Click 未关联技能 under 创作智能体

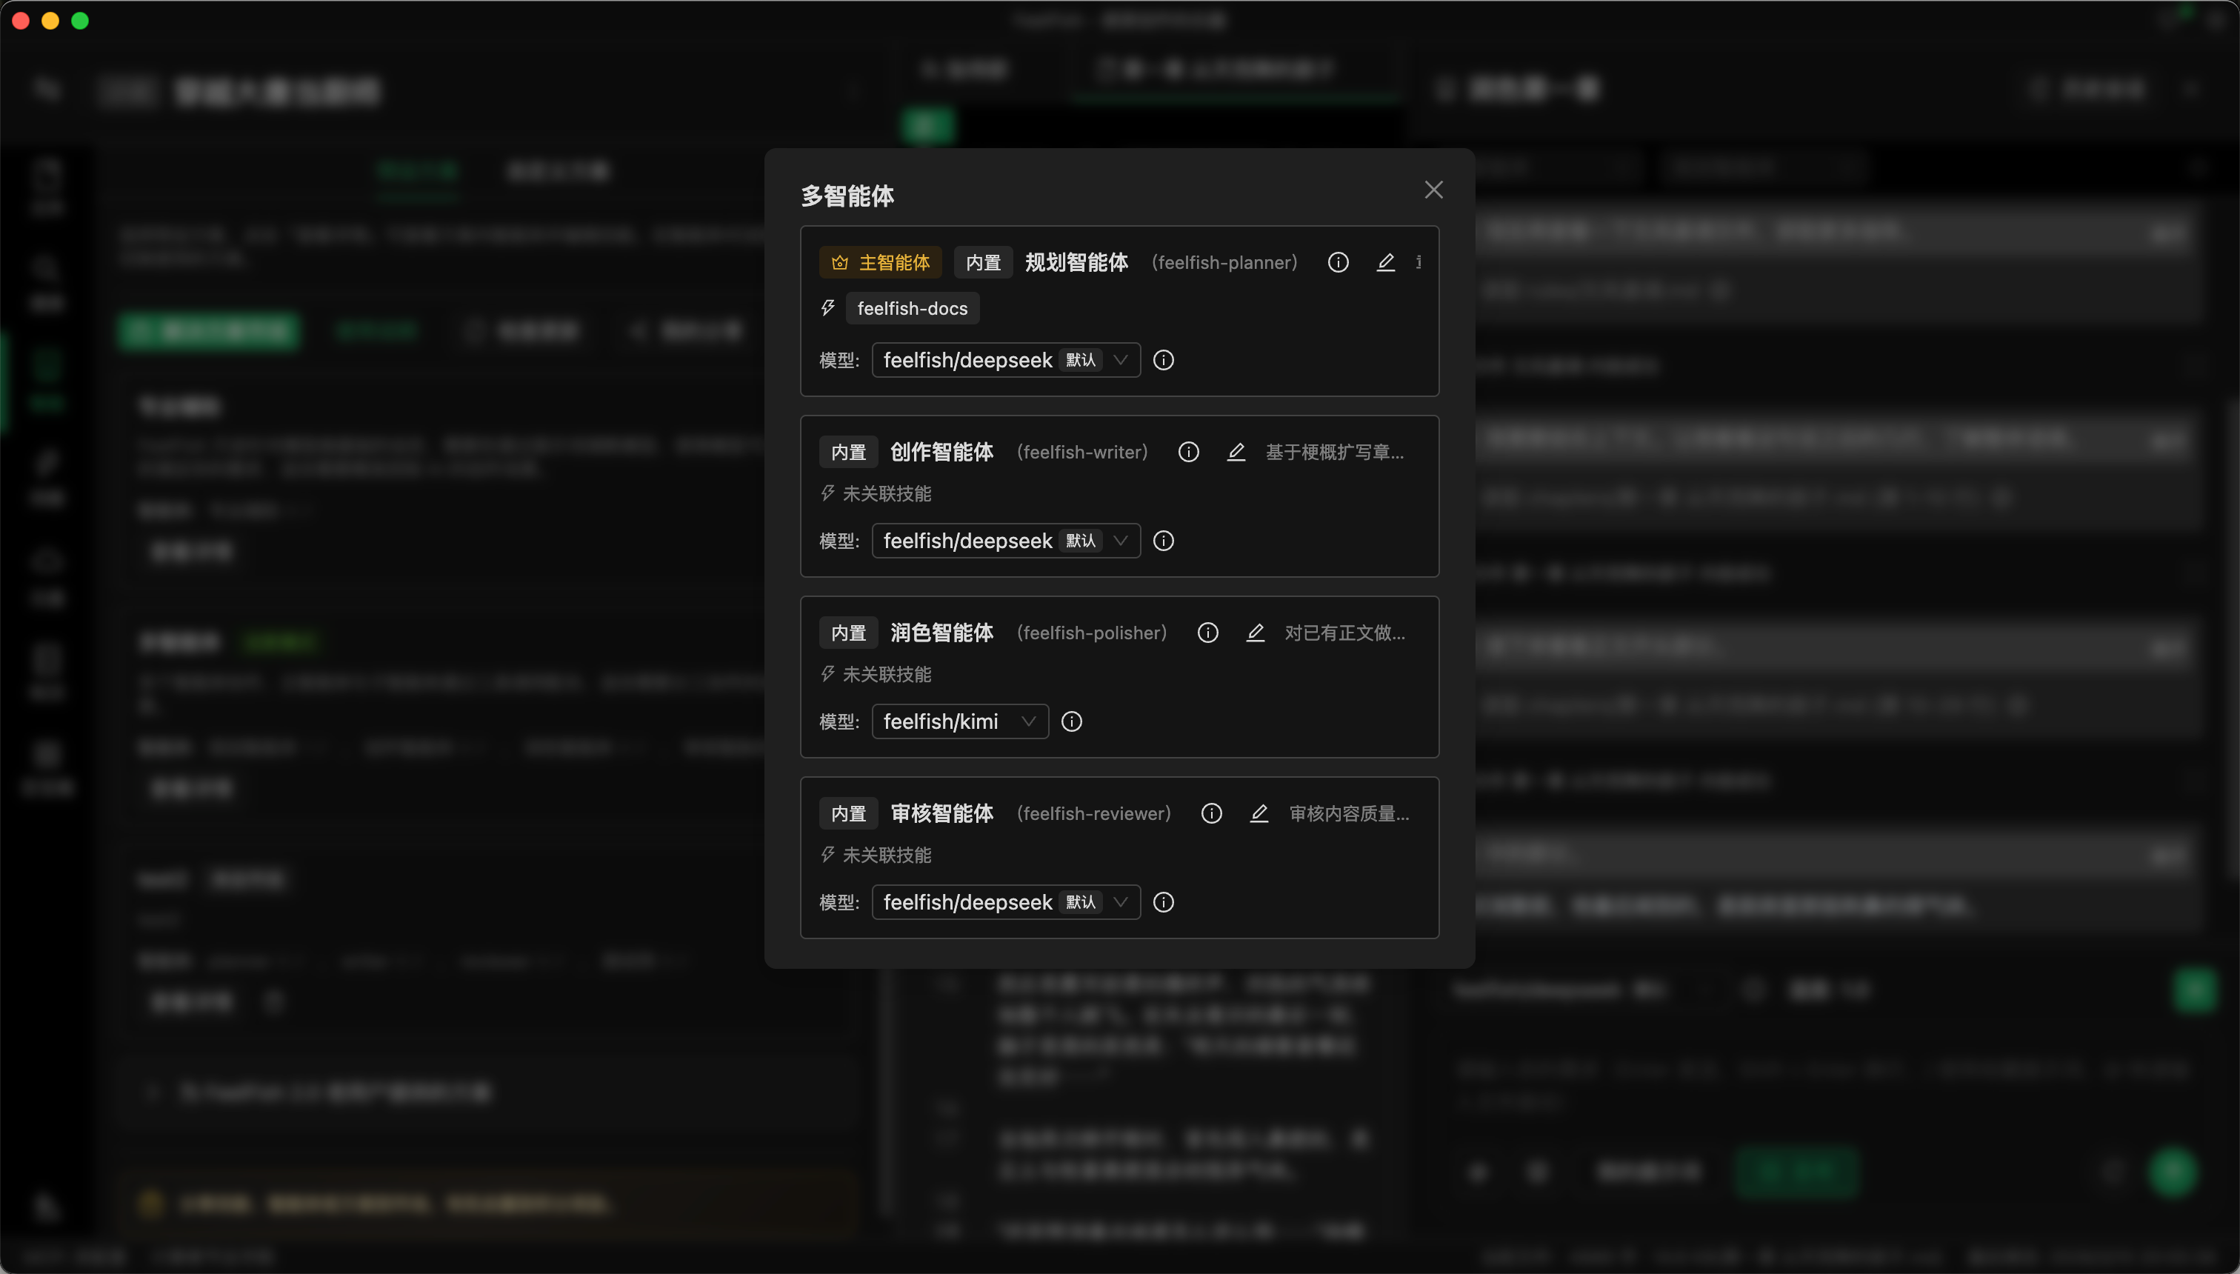click(x=885, y=494)
